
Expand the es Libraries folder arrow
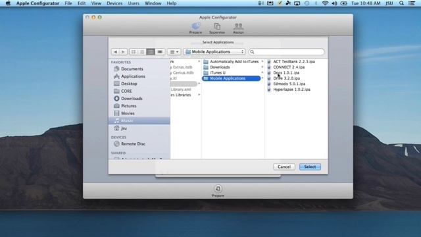coord(199,95)
